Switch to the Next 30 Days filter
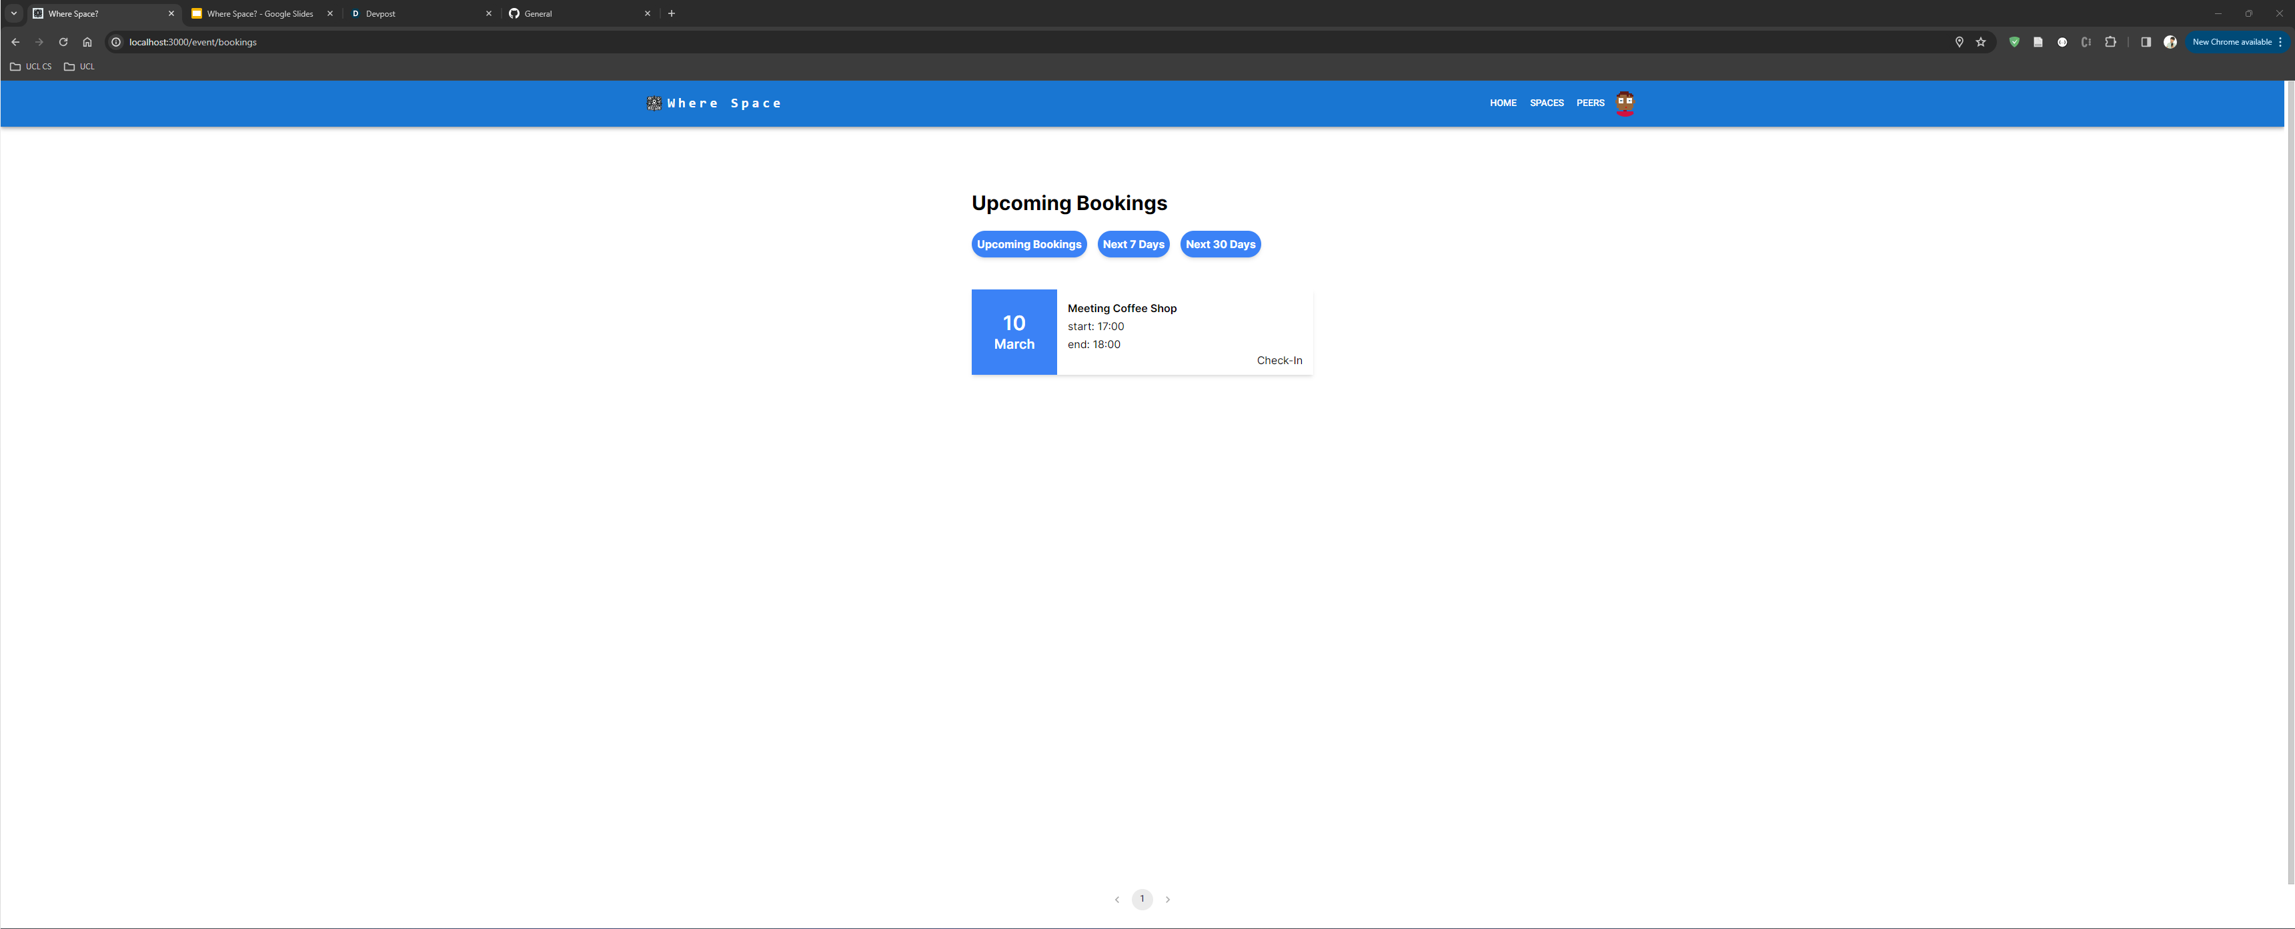2295x929 pixels. (1220, 244)
